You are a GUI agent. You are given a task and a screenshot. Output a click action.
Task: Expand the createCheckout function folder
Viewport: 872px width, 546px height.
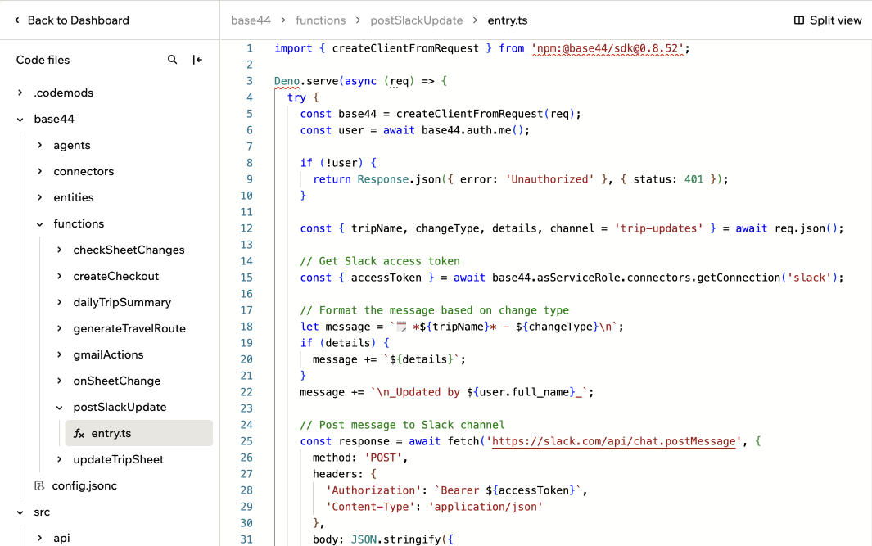pyautogui.click(x=60, y=277)
